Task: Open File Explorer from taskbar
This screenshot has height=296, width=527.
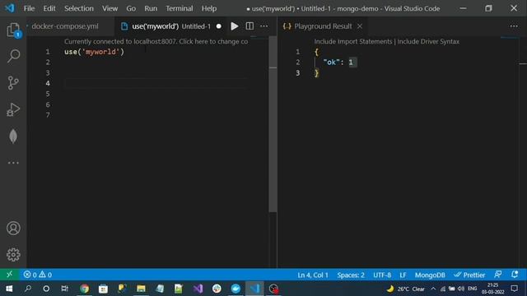Action: pos(141,289)
